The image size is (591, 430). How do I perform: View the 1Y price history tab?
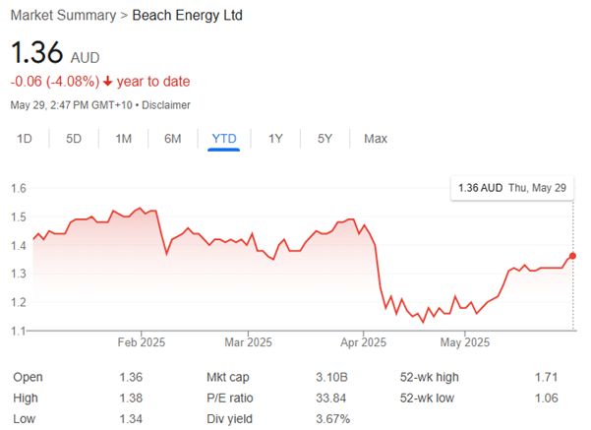(275, 139)
